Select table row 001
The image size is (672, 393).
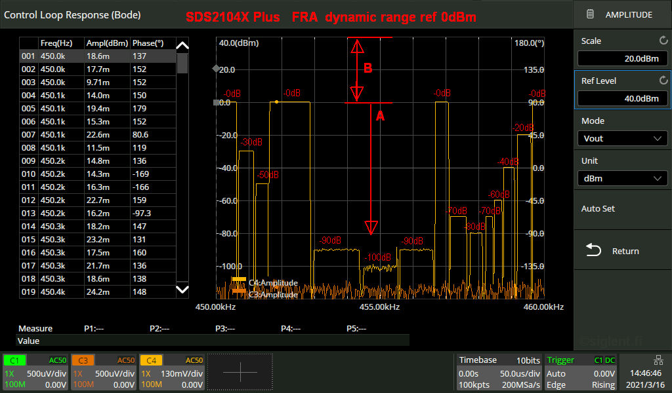point(98,56)
